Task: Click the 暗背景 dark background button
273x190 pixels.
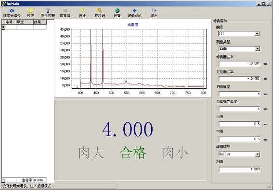Action: [65, 13]
